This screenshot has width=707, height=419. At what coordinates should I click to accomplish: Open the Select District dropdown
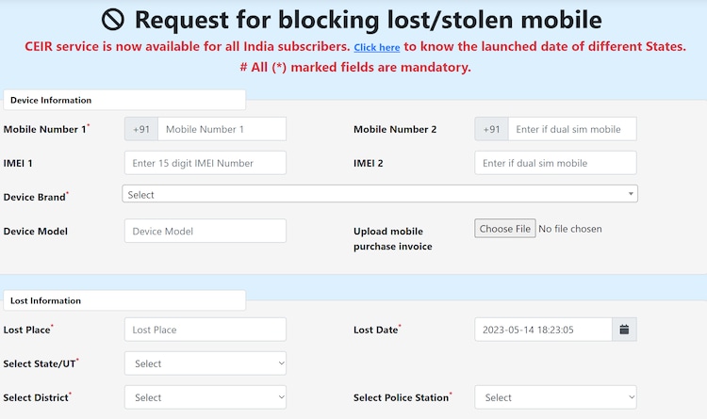(x=206, y=397)
